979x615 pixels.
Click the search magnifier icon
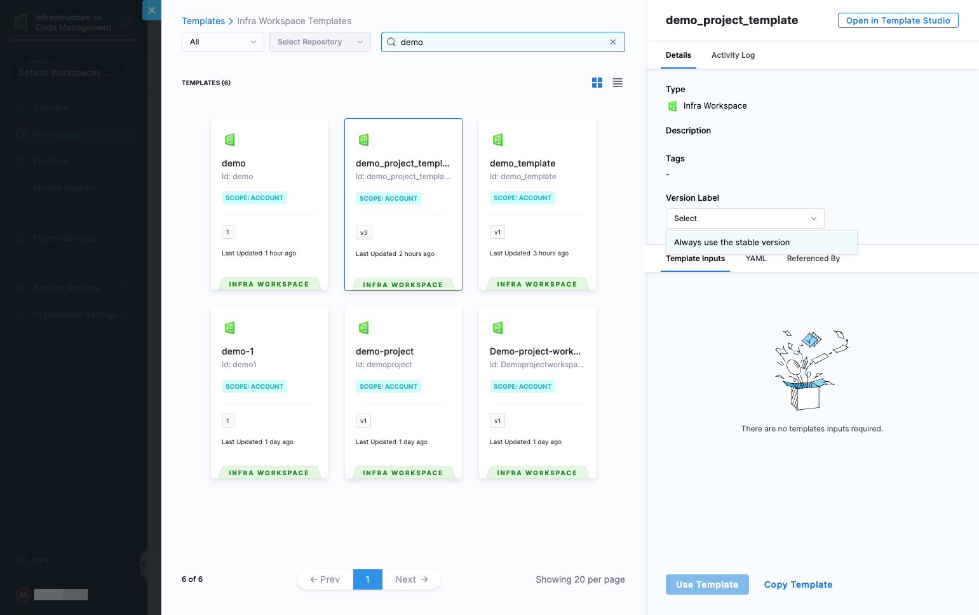coord(391,42)
